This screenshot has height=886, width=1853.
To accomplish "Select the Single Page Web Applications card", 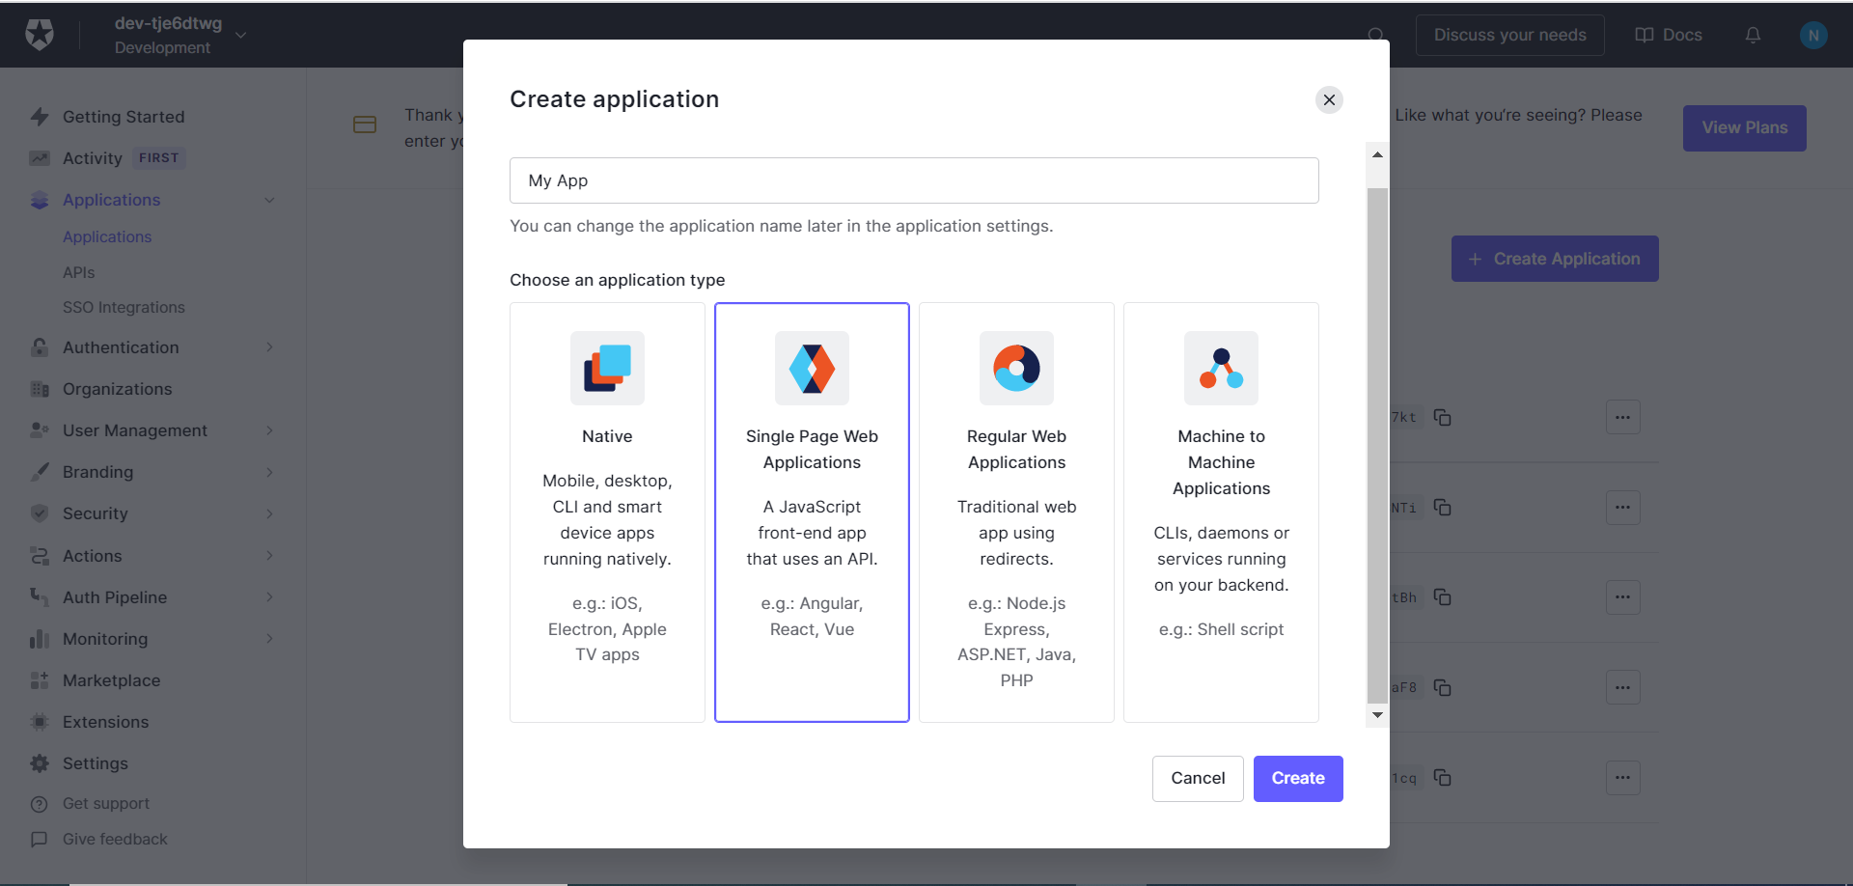I will click(x=812, y=512).
